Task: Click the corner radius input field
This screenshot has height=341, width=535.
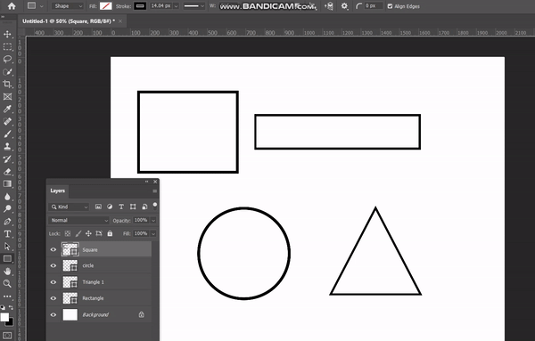Action: 373,6
